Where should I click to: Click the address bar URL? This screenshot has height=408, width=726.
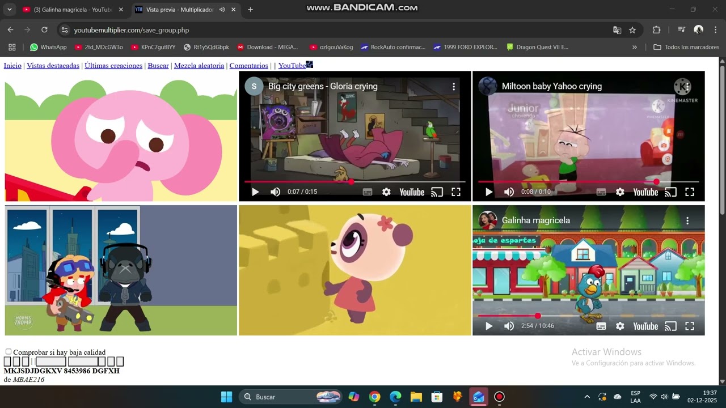132,30
